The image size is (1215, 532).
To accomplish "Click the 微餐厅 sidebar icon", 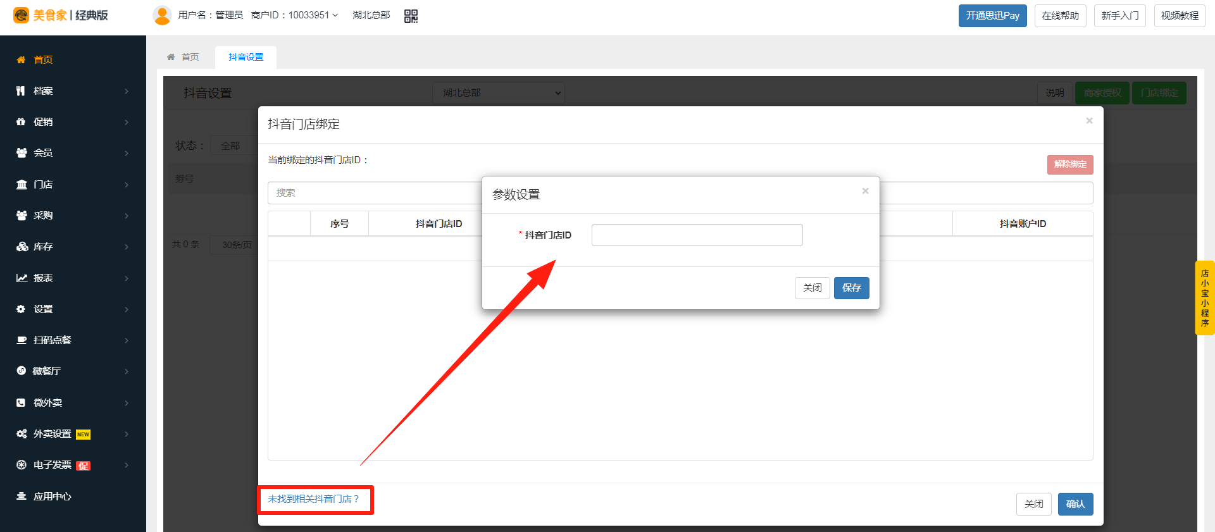I will click(x=21, y=371).
